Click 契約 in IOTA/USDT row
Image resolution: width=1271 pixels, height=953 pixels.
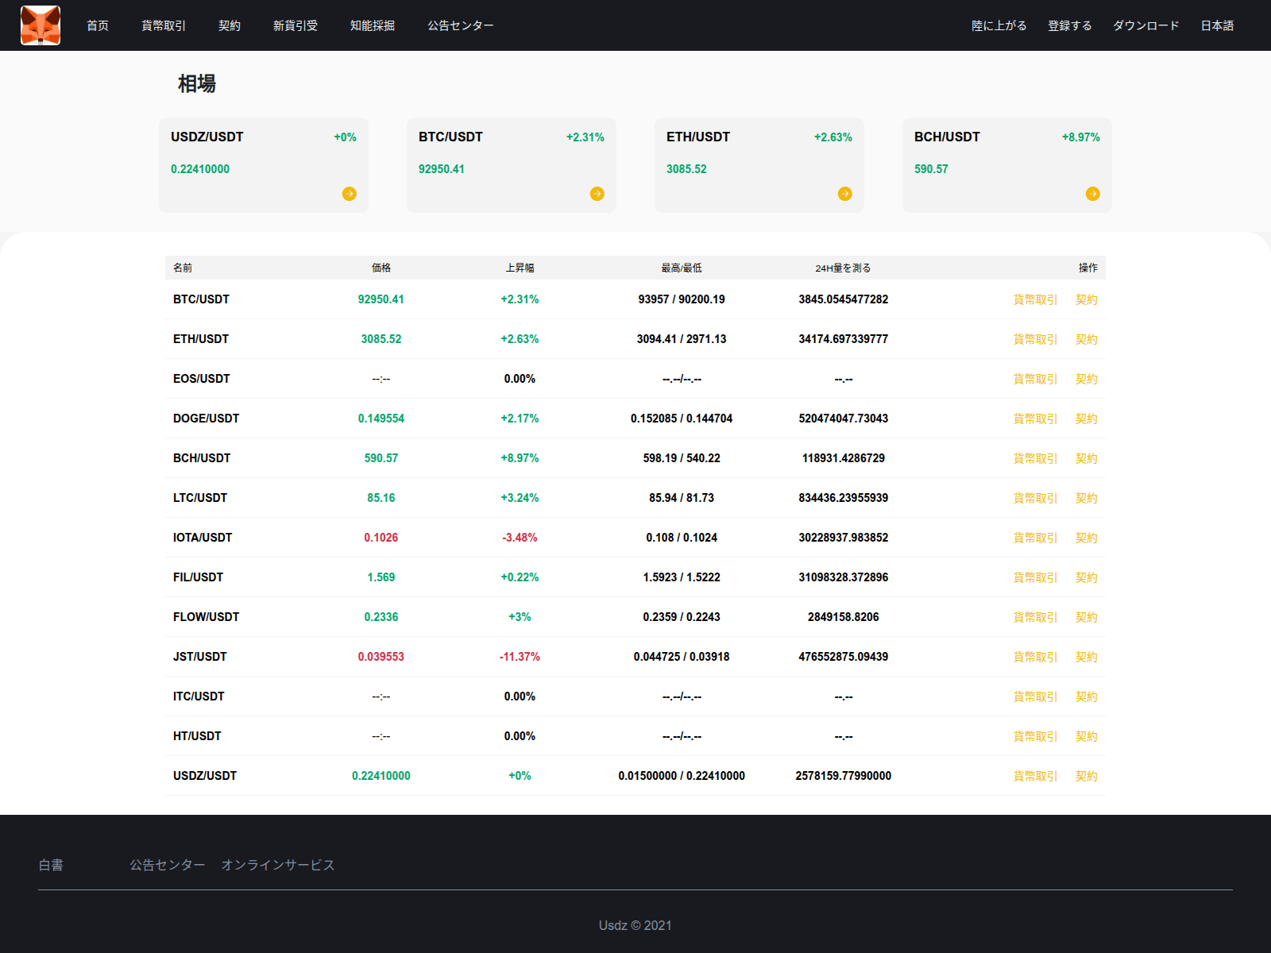1087,538
